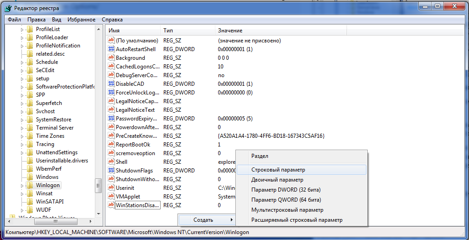Click the Имя column header

click(114, 31)
